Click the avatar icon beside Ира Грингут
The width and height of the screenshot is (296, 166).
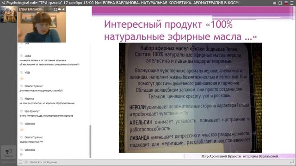pyautogui.click(x=21, y=111)
